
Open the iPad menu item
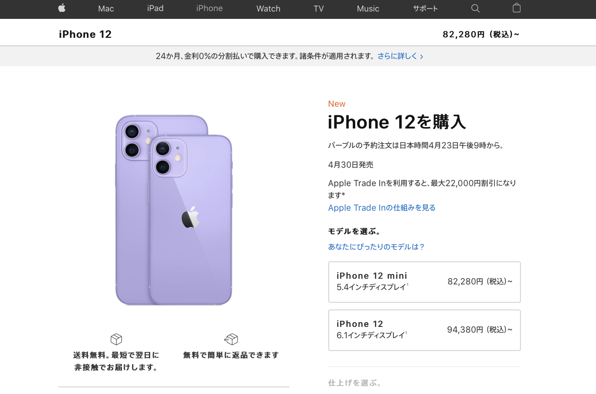[155, 8]
